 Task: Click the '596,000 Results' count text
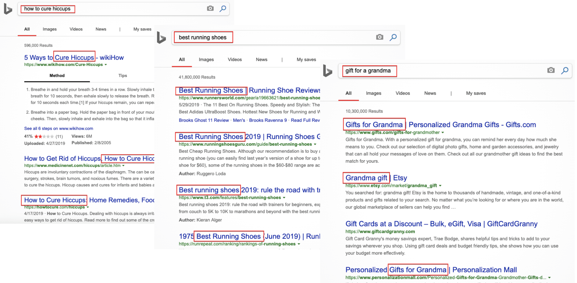[x=38, y=46]
